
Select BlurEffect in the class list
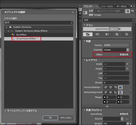click(21, 35)
